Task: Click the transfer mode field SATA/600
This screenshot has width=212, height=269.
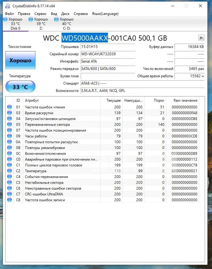Action: coord(108,69)
